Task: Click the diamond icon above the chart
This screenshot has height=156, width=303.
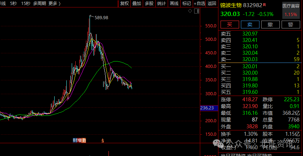Action: pos(190,11)
